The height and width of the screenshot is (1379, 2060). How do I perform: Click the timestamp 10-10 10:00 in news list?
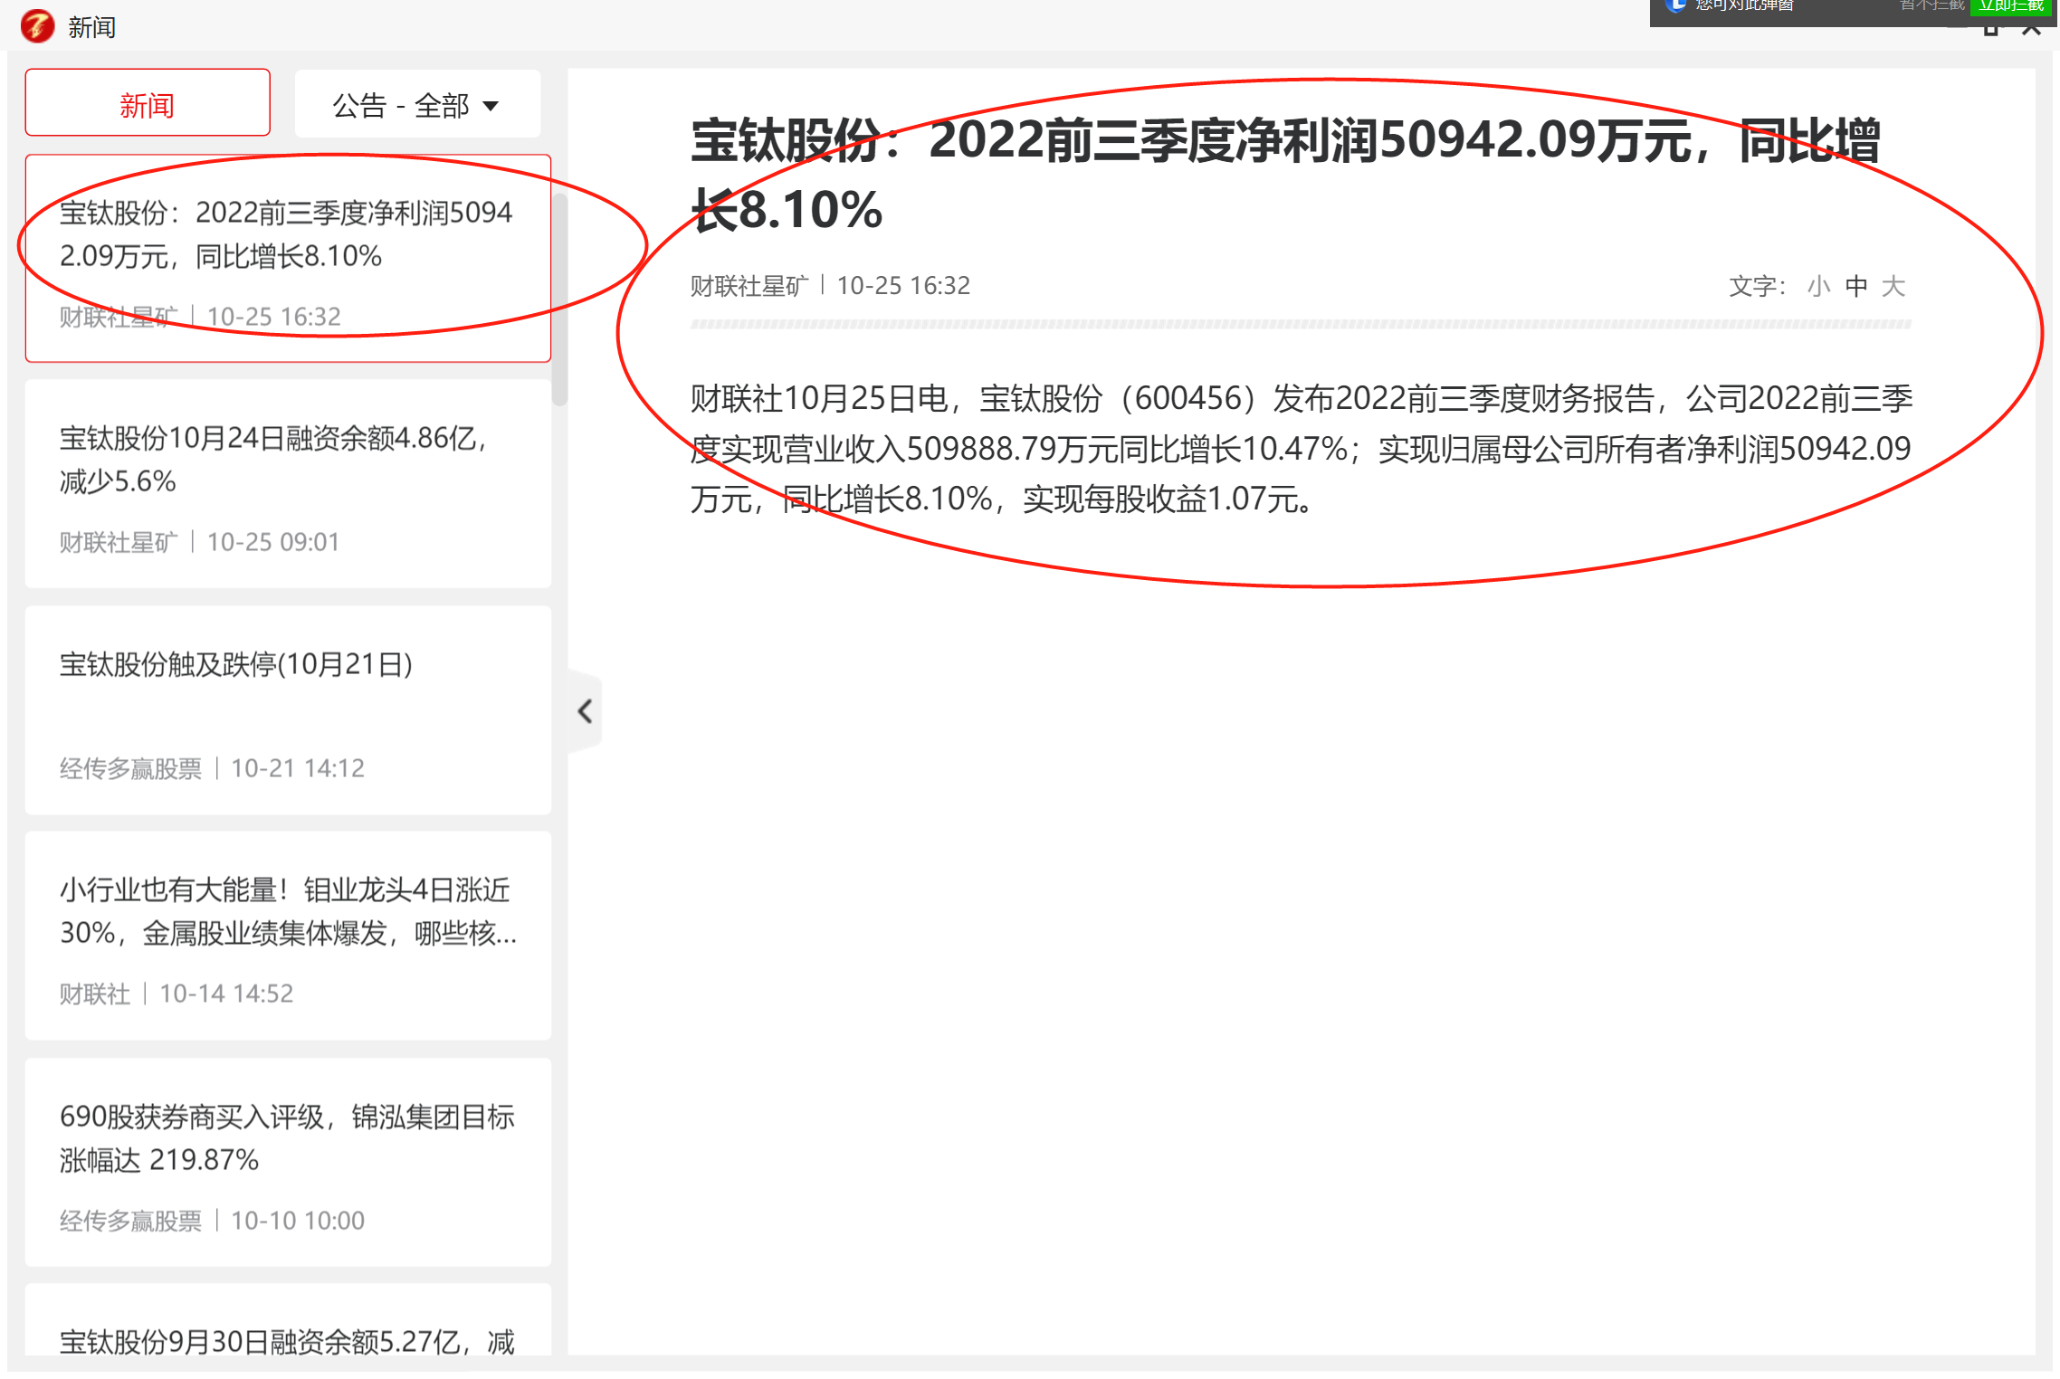click(298, 1221)
